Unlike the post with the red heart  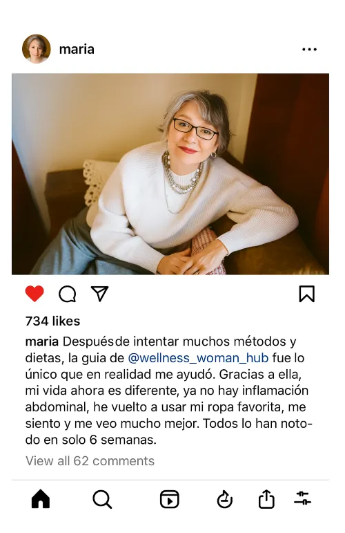click(34, 294)
